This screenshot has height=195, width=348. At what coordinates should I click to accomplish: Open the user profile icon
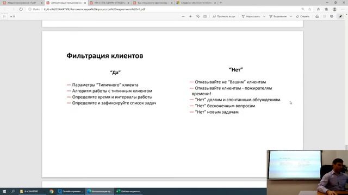coord(334,9)
